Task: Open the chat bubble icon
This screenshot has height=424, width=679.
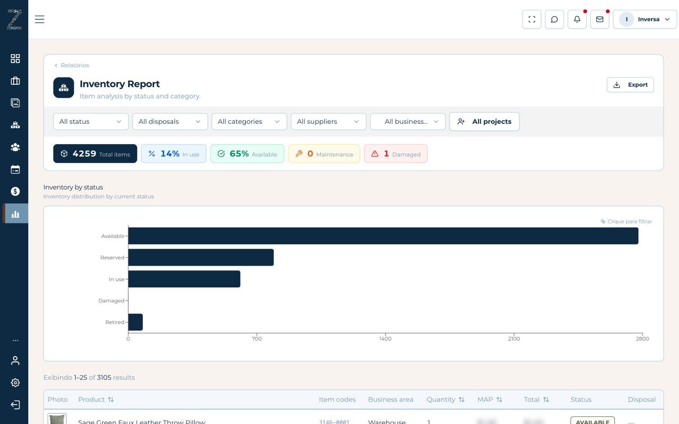Action: point(555,19)
